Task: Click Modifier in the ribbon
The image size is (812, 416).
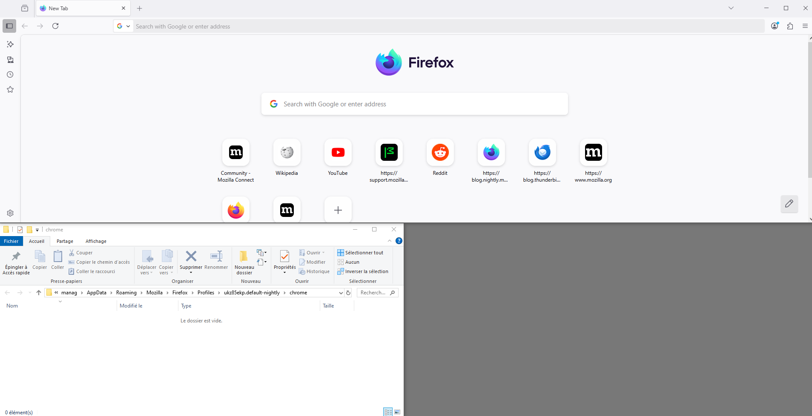Action: point(313,262)
